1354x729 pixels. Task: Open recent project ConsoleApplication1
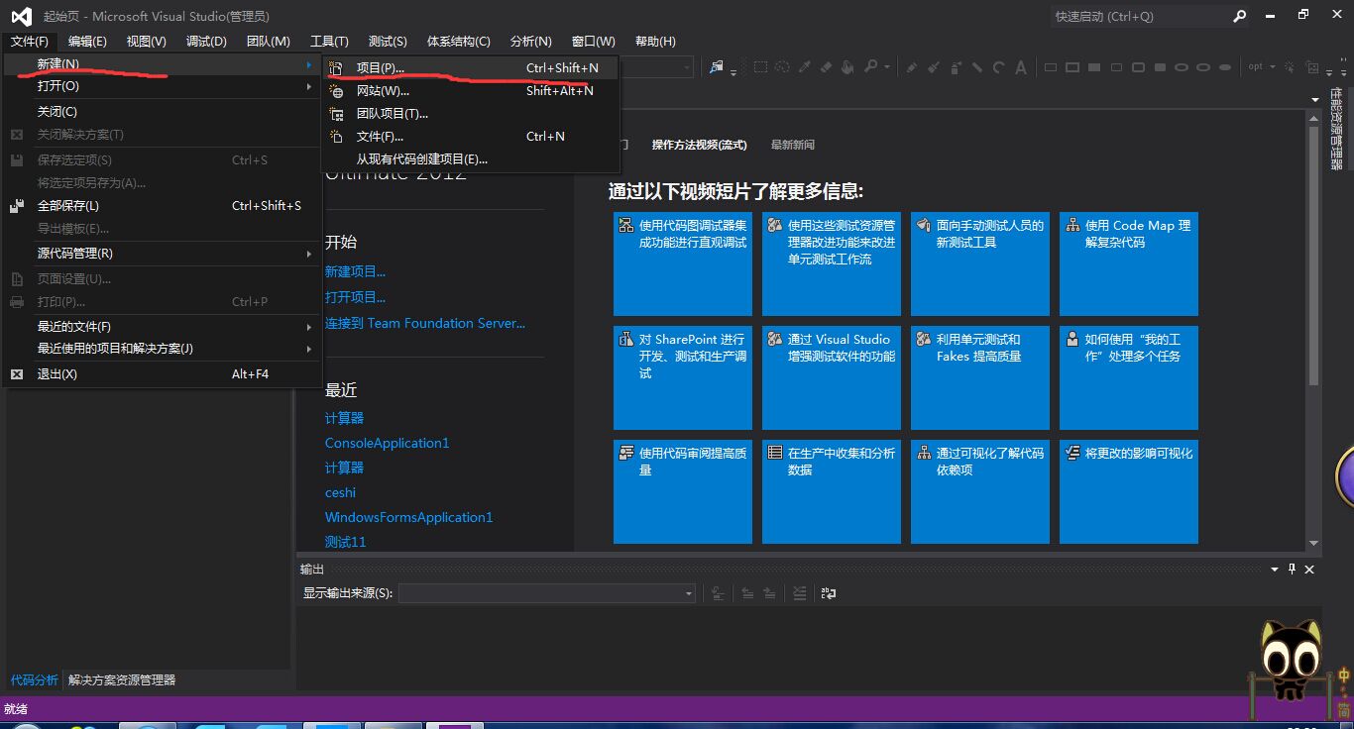387,443
